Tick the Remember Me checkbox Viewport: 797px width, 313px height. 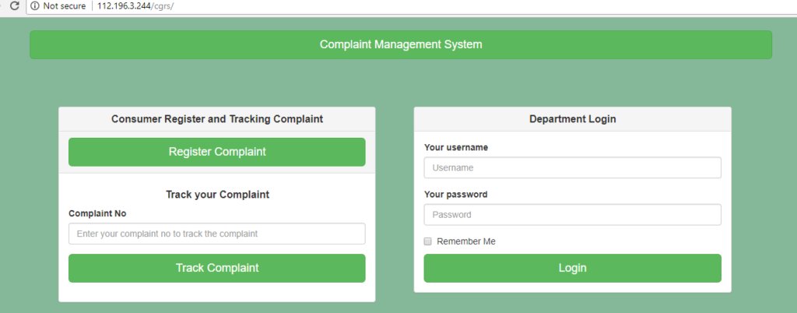[428, 241]
